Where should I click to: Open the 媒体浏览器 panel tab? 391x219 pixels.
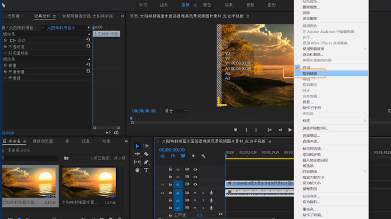(43, 141)
